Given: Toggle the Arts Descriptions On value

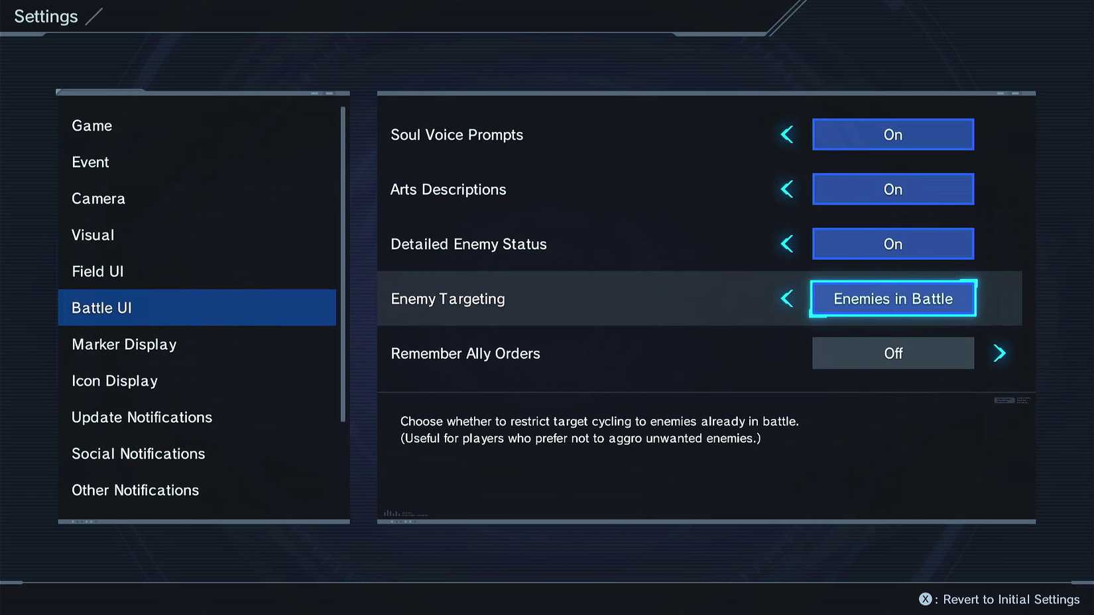Looking at the screenshot, I should (x=892, y=190).
